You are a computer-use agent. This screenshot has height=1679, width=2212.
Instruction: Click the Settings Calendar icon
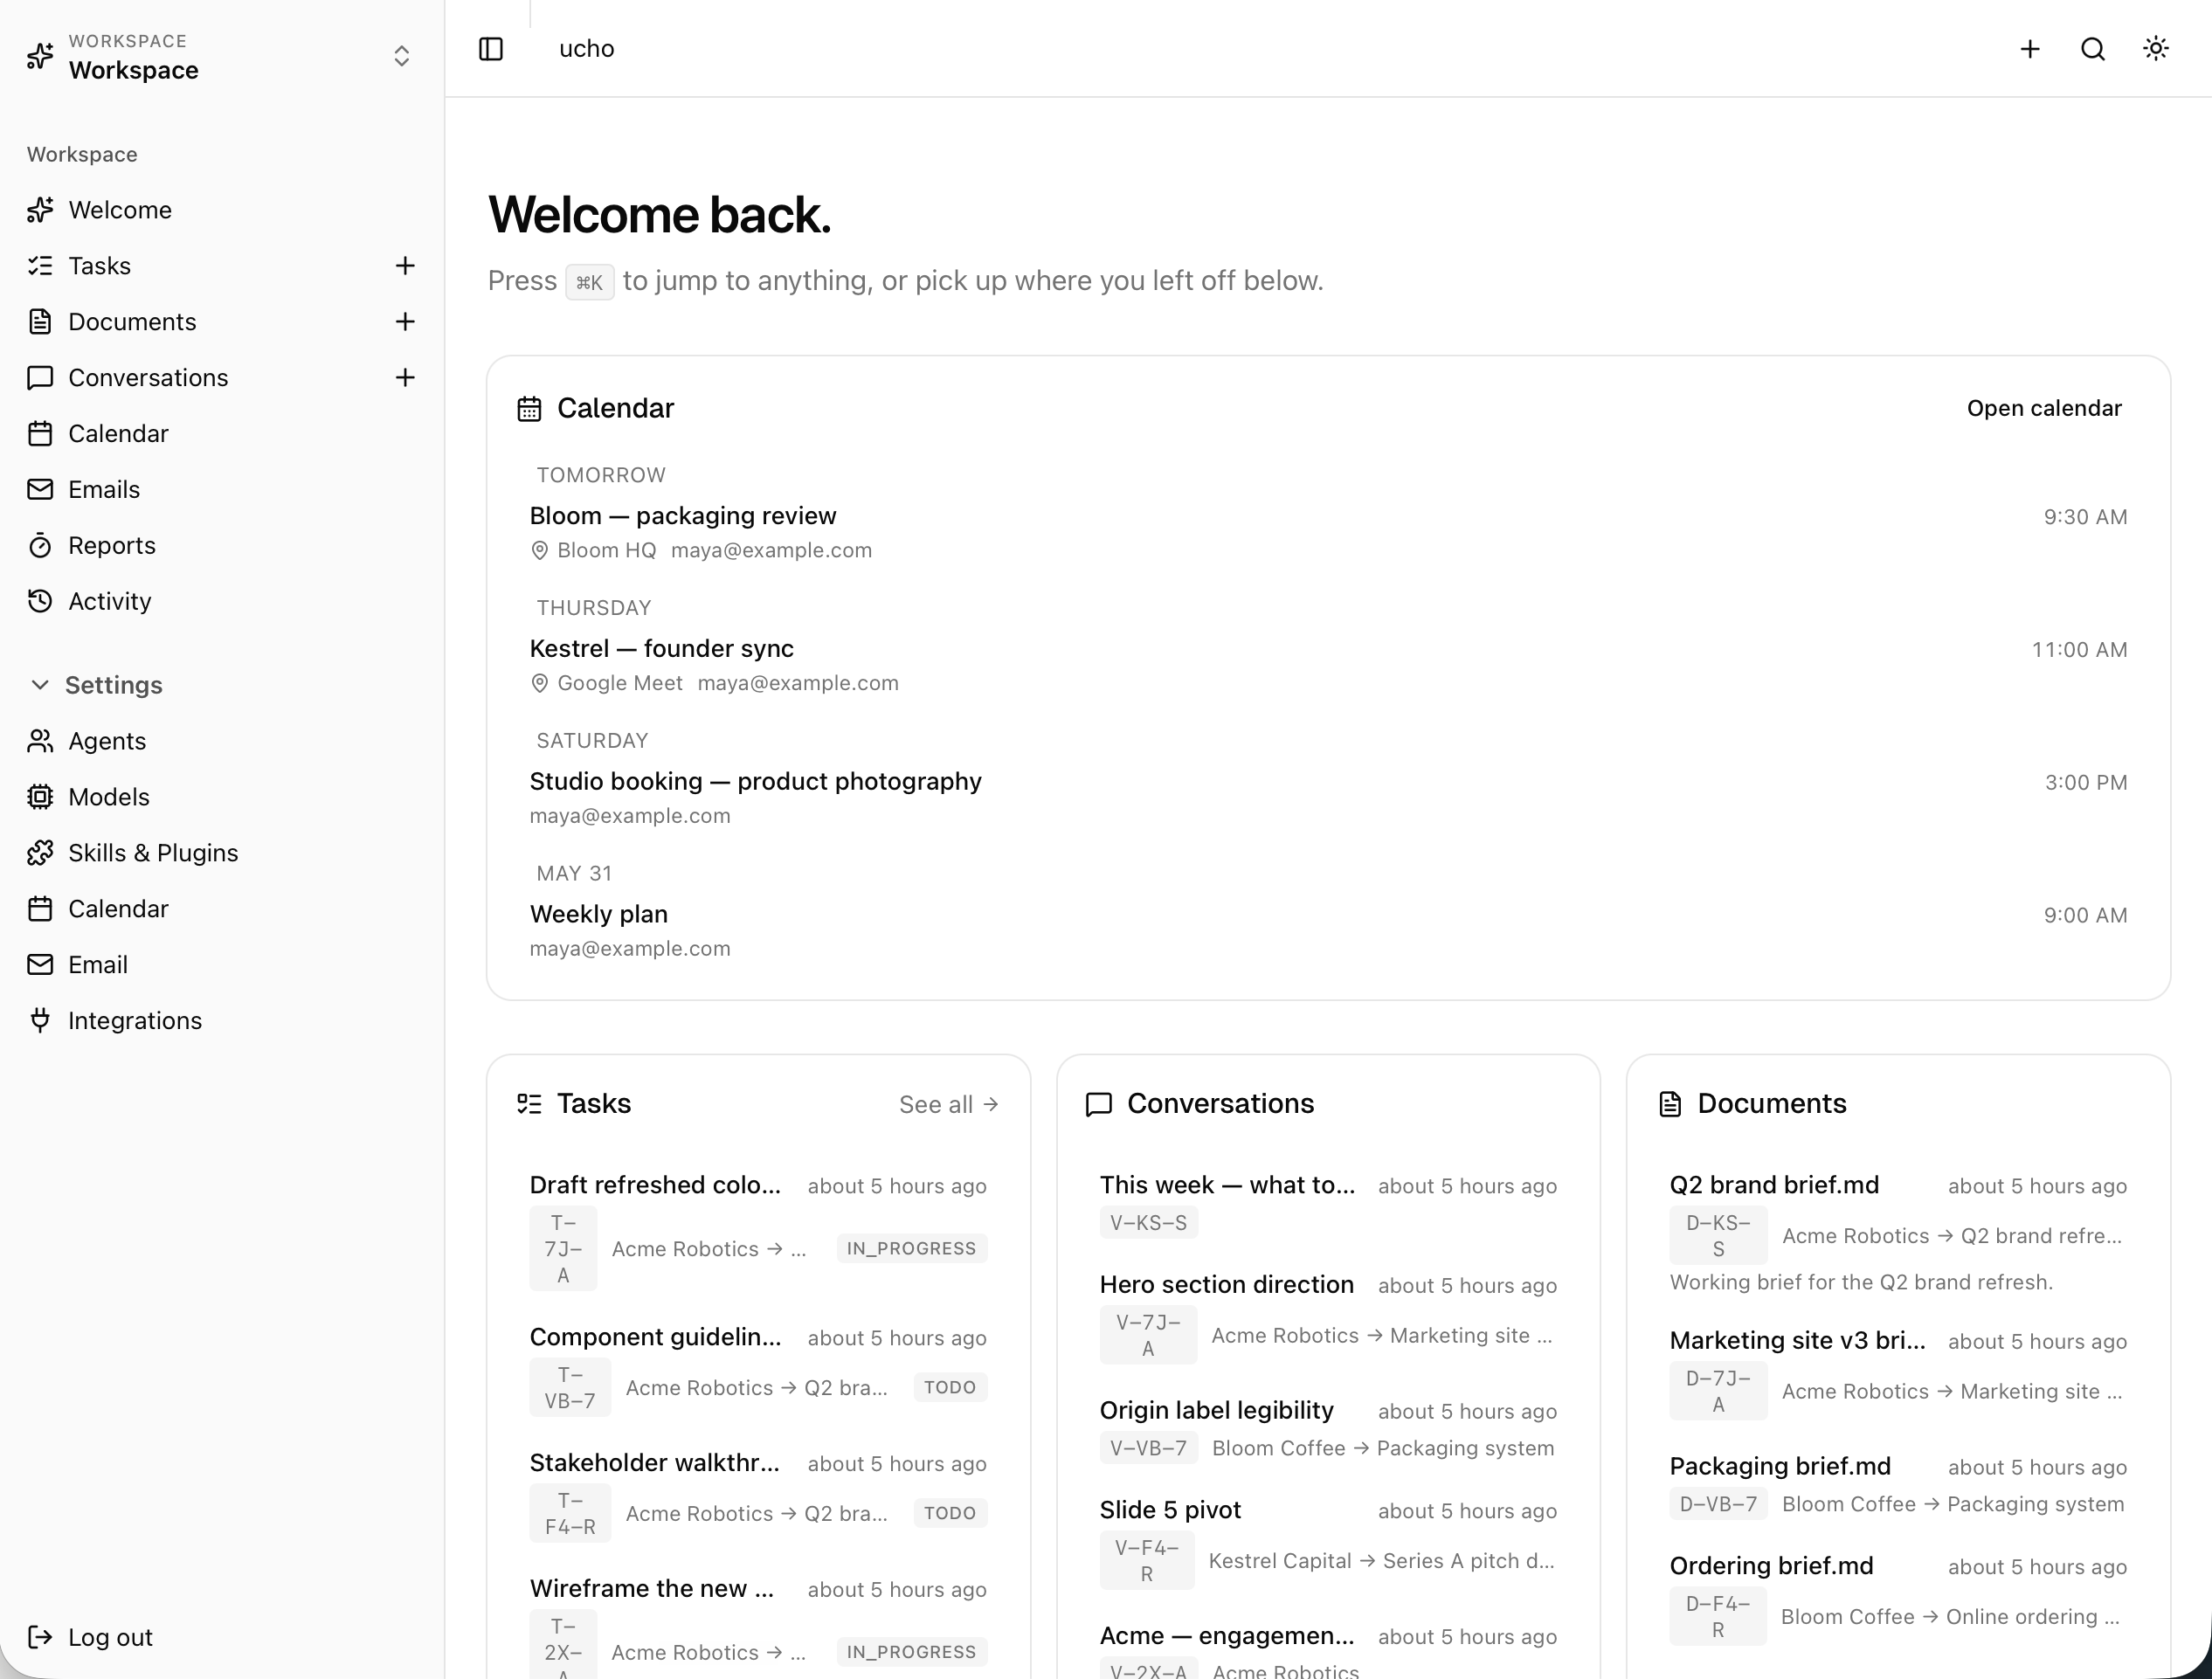[40, 909]
